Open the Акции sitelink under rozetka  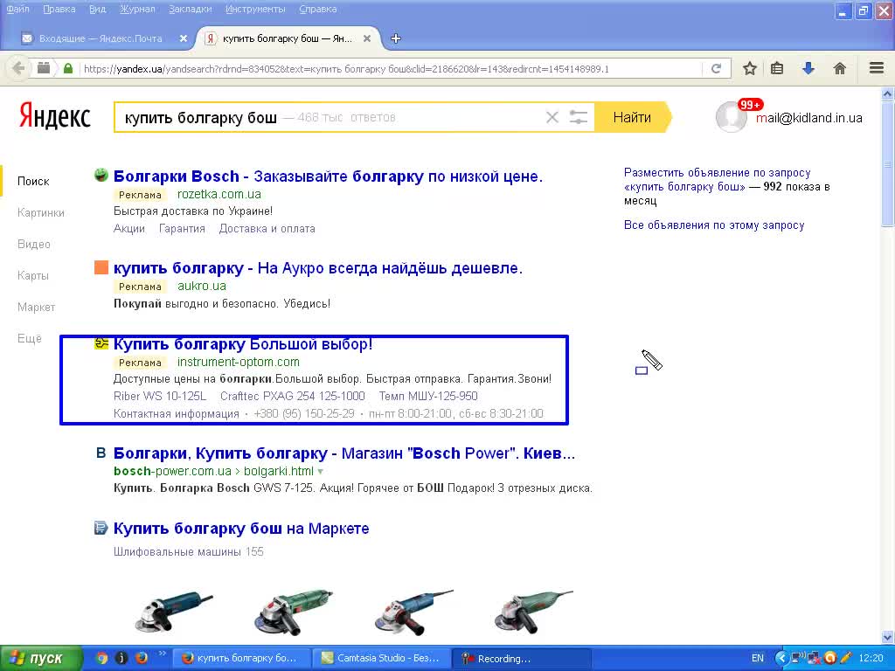129,229
